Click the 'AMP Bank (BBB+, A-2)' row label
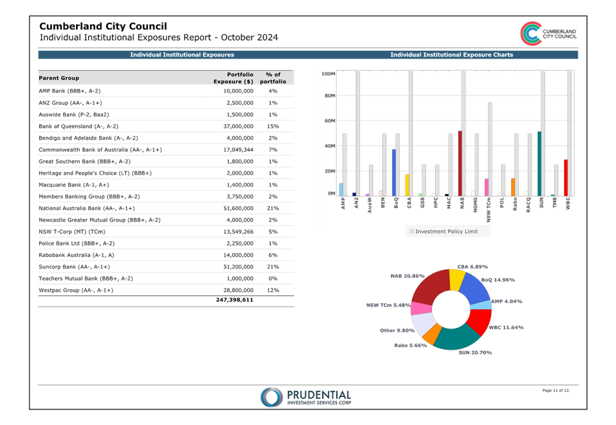Viewport: 616px width, 425px height. pos(70,91)
